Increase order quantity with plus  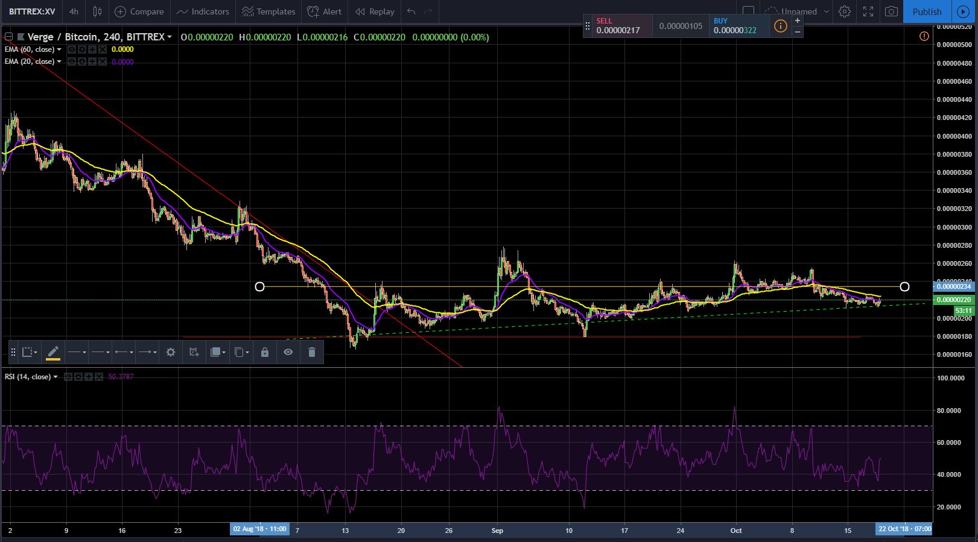click(x=798, y=20)
